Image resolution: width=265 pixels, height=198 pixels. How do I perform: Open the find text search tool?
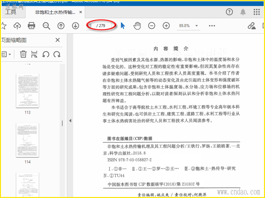point(46,26)
